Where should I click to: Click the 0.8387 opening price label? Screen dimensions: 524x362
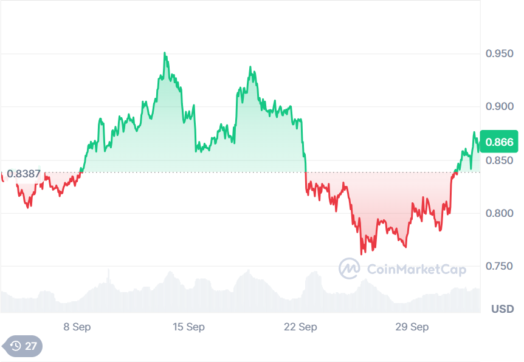(24, 173)
